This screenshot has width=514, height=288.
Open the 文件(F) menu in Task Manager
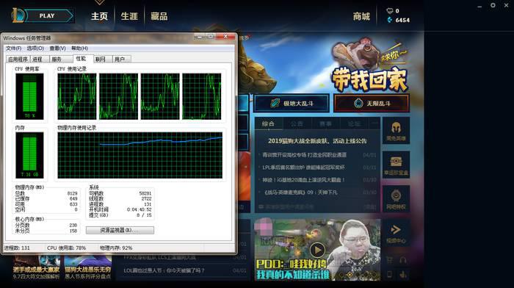coord(13,48)
